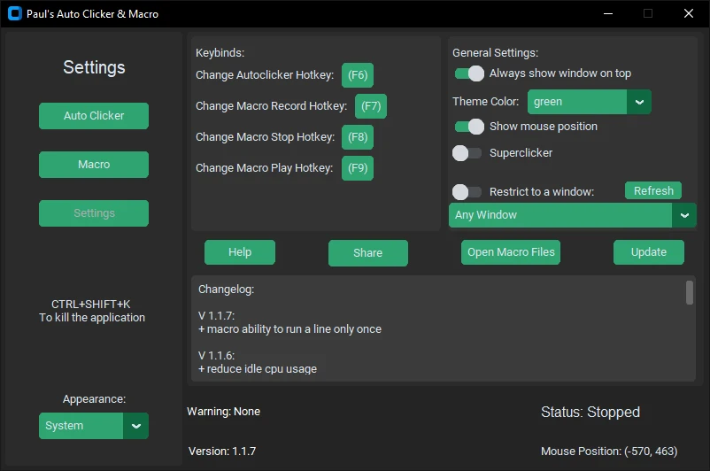
Task: Change the autoclicker hotkey F6
Action: pos(358,75)
